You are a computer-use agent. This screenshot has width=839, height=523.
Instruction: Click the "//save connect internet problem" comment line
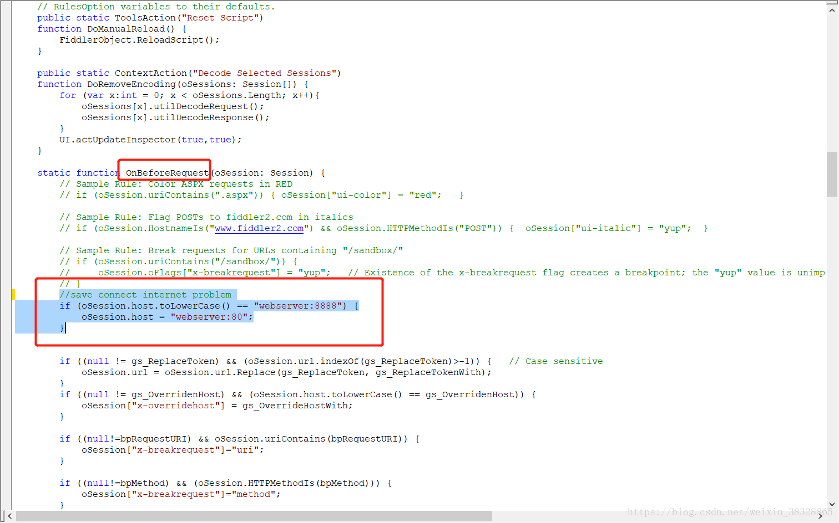[145, 295]
